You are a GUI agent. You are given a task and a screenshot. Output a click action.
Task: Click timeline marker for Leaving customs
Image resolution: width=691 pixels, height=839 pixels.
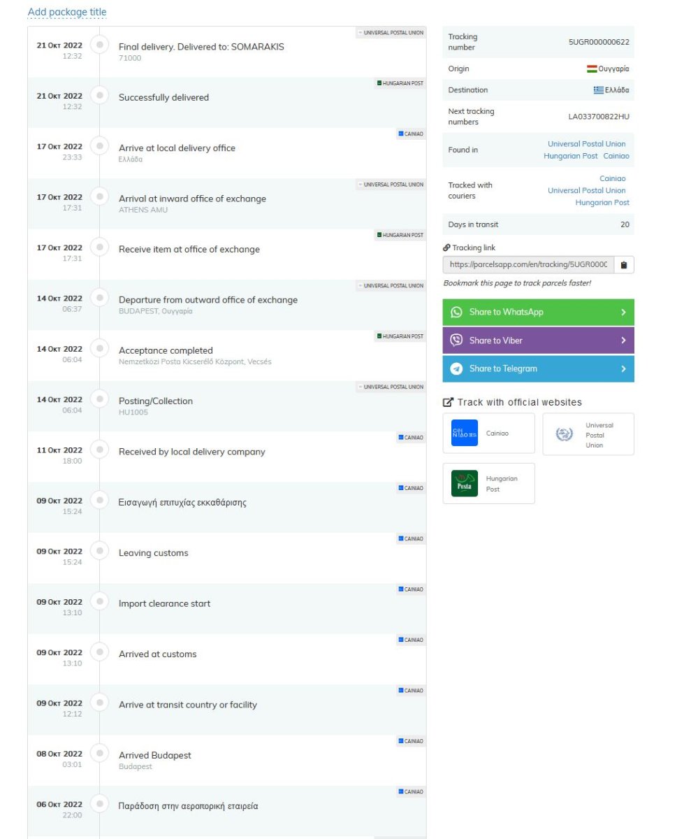pyautogui.click(x=100, y=551)
